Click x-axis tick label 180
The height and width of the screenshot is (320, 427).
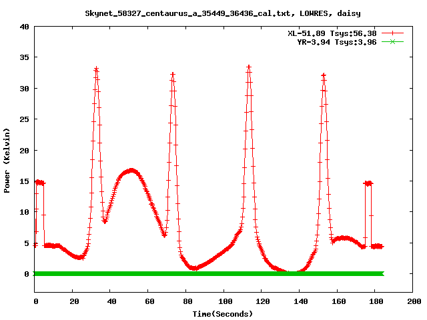click(x=376, y=301)
